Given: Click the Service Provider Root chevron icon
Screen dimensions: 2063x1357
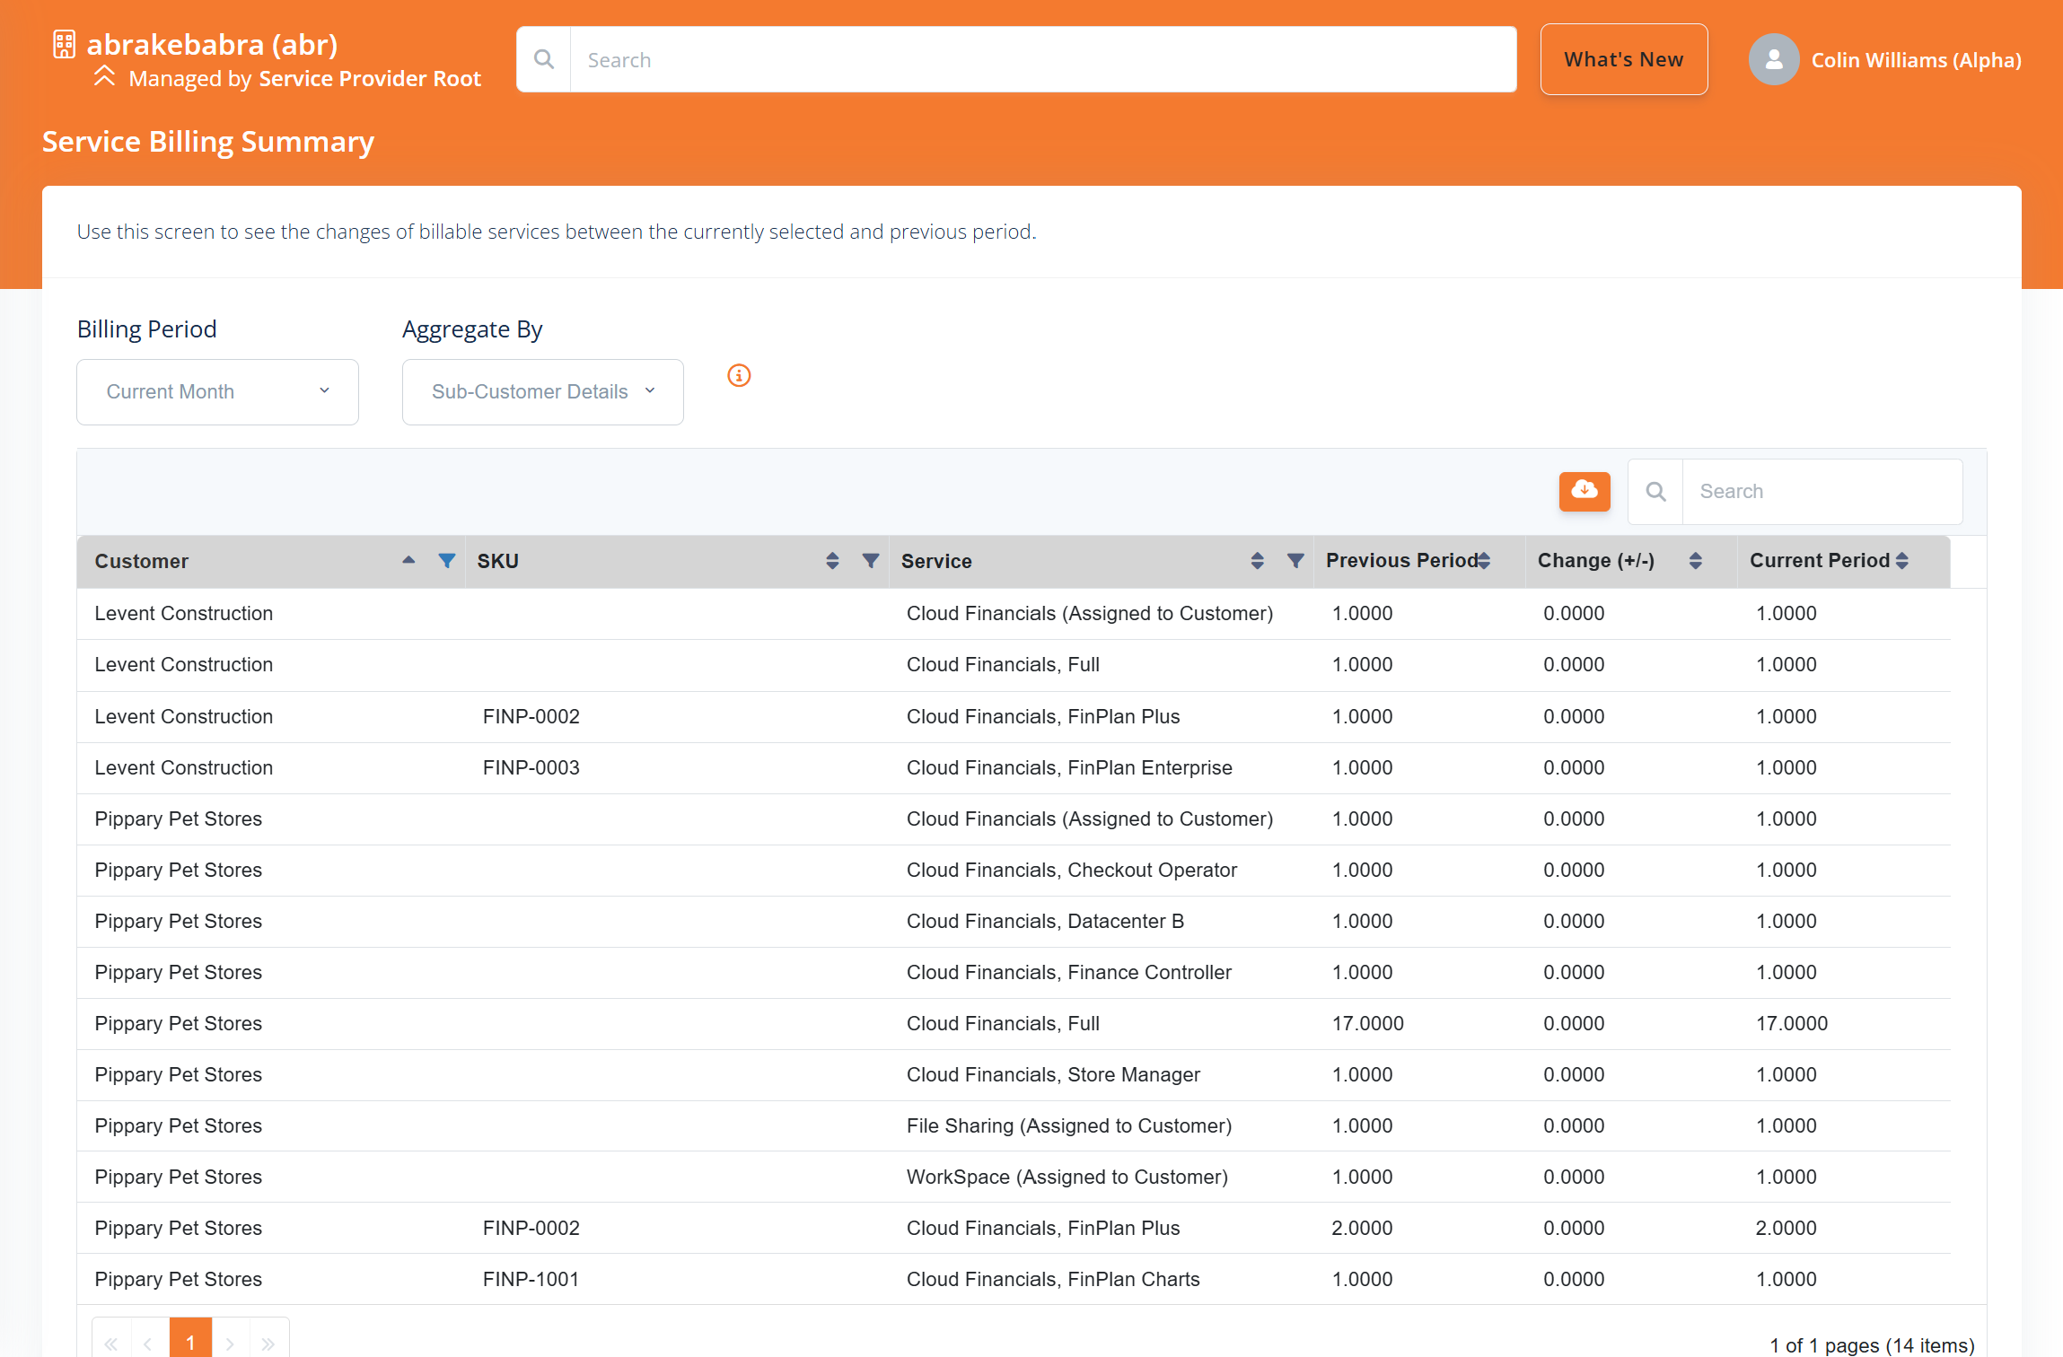Looking at the screenshot, I should pos(105,77).
